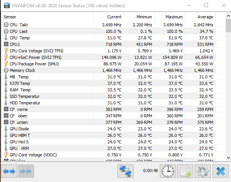Select the CPU Last row label
This screenshot has width=231, height=182.
[x=19, y=31]
